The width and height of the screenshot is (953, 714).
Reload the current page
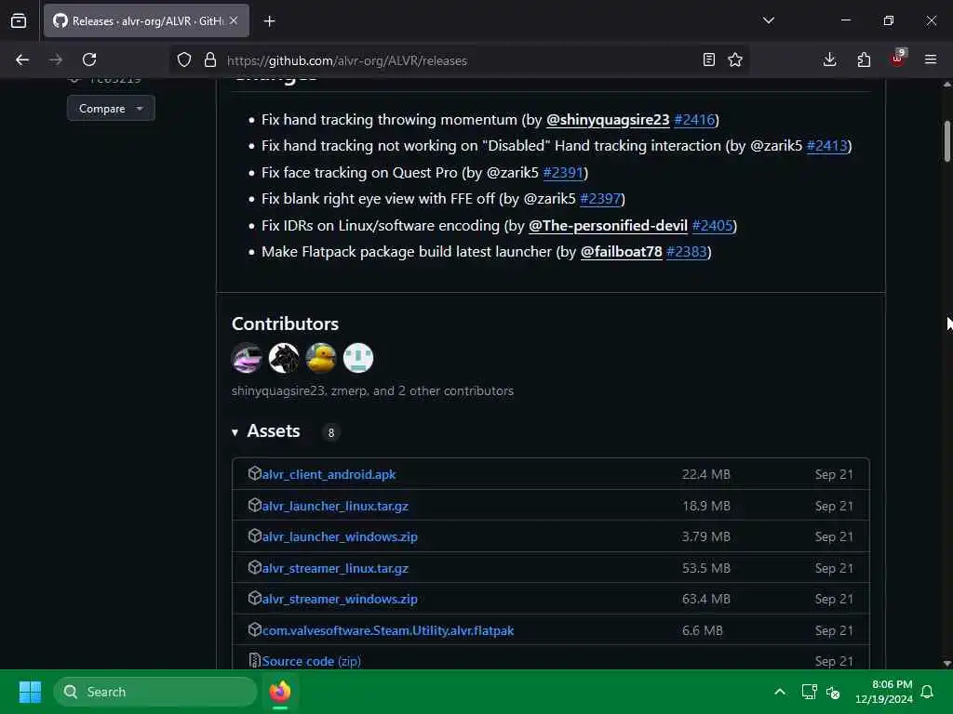[89, 59]
